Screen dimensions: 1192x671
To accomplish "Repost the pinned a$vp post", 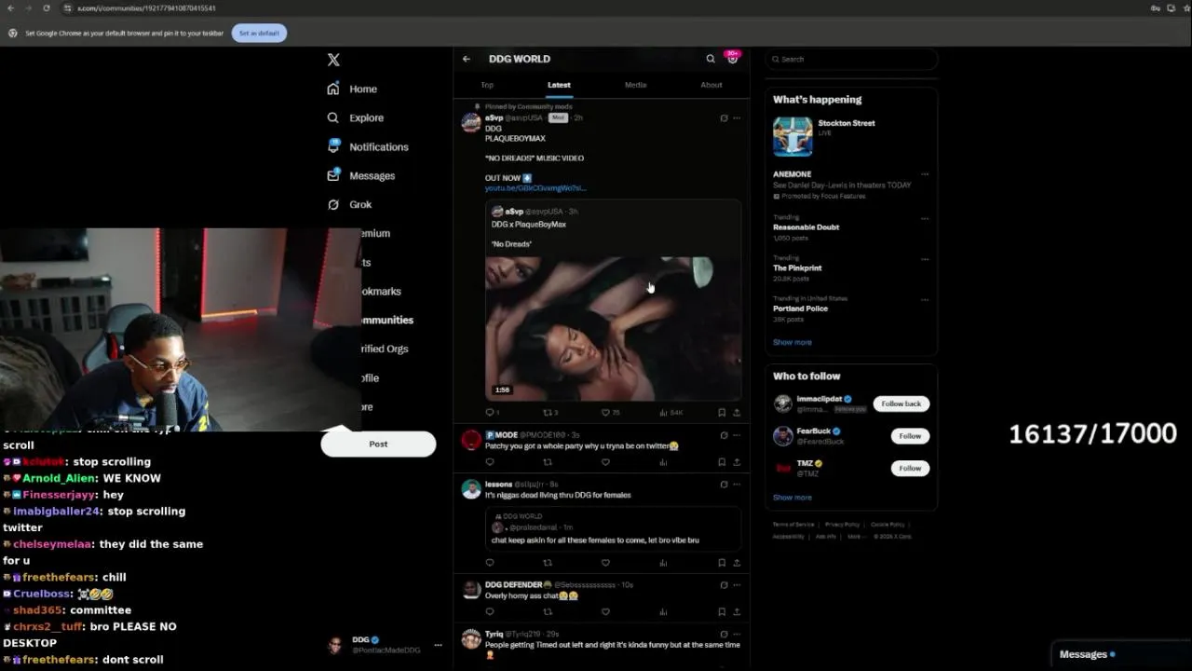I will pyautogui.click(x=548, y=412).
